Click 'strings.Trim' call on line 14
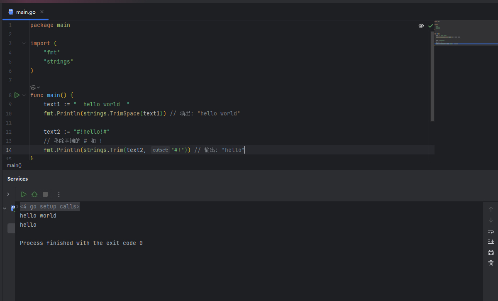 click(103, 150)
